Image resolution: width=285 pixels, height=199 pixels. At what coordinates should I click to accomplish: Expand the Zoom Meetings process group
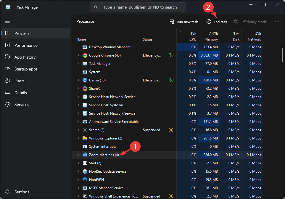pyautogui.click(x=78, y=155)
